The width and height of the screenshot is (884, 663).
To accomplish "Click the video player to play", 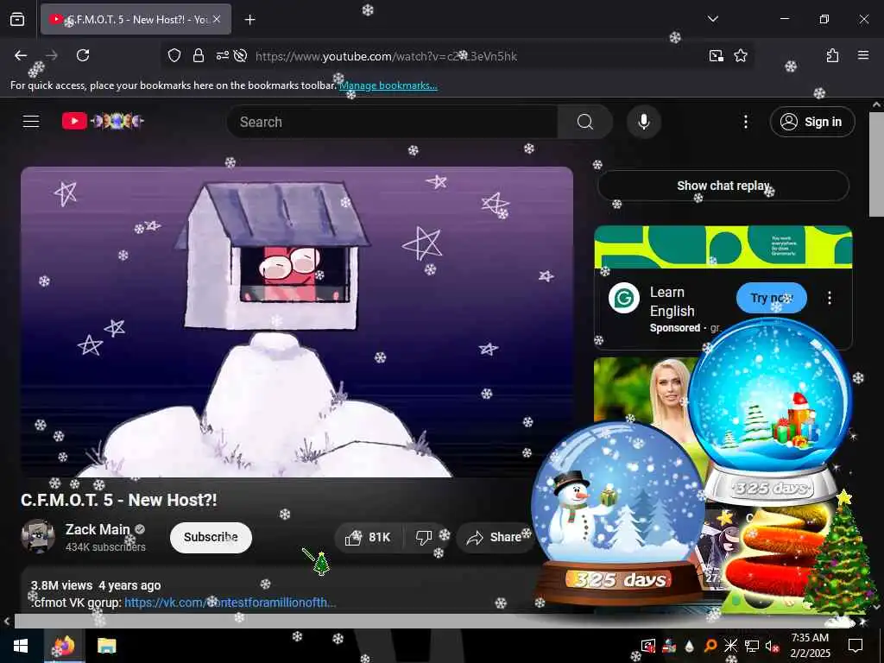I will coord(297,322).
